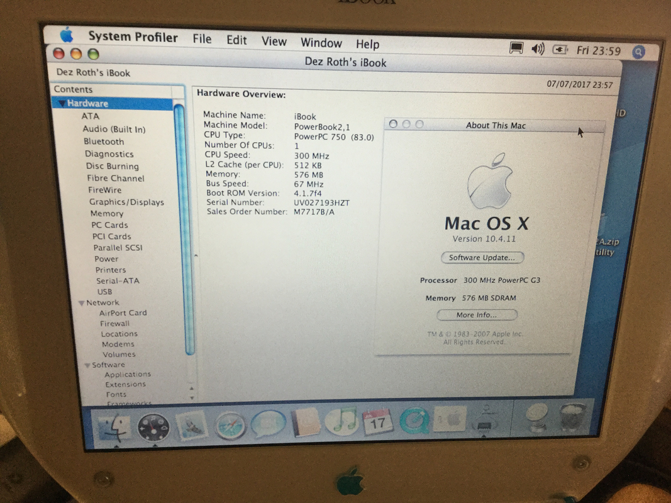Viewport: 671px width, 503px height.
Task: Select Applications under Software
Action: 128,374
